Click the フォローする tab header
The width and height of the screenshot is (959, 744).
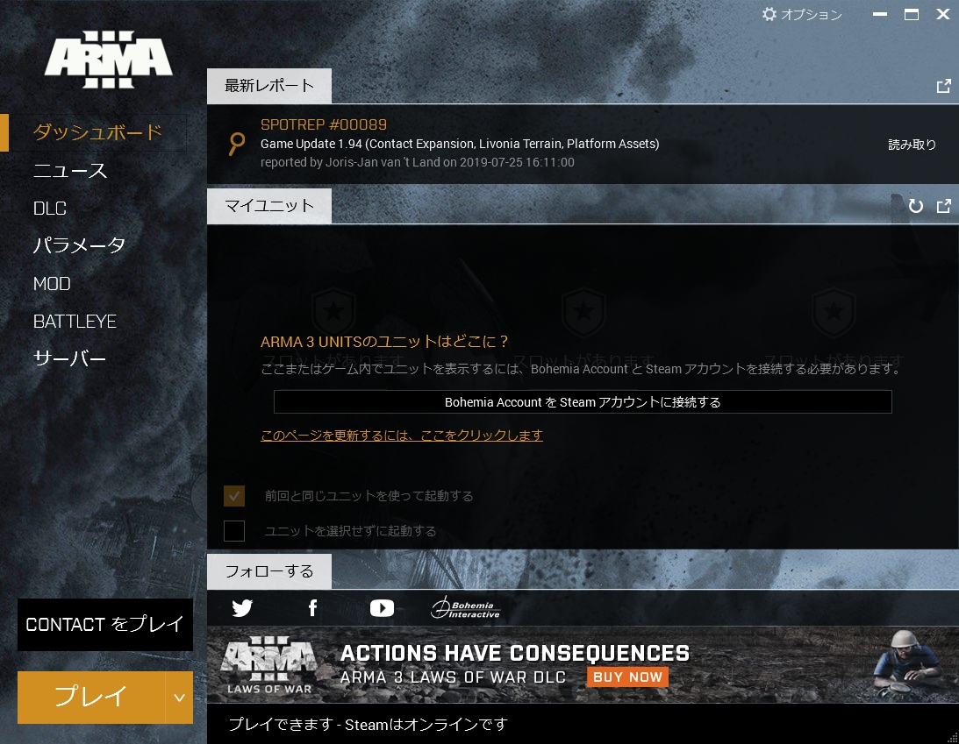coord(269,571)
